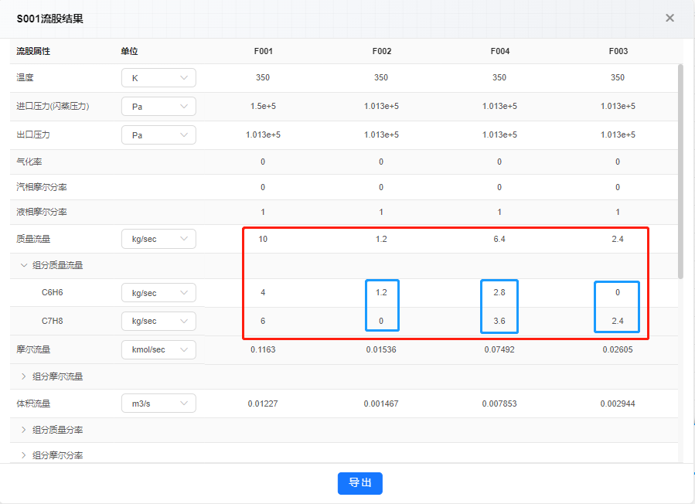Open the C6H6 kg/sec unit dropdown
The width and height of the screenshot is (695, 504).
[158, 292]
